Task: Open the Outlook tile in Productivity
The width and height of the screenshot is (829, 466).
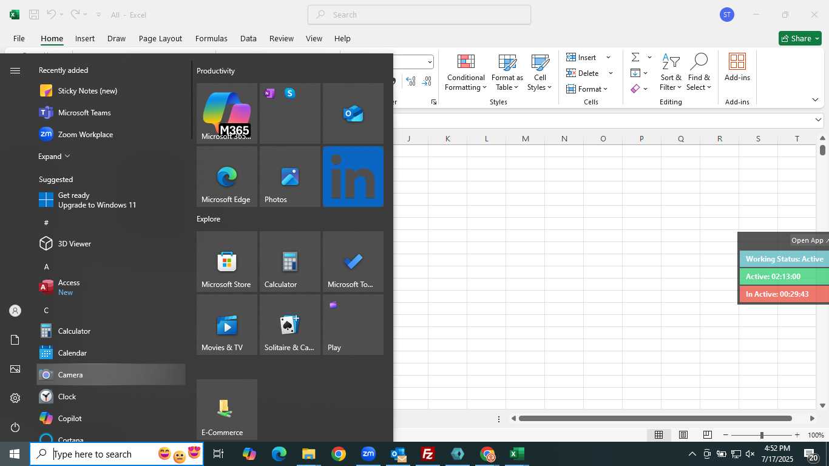Action: 353,113
